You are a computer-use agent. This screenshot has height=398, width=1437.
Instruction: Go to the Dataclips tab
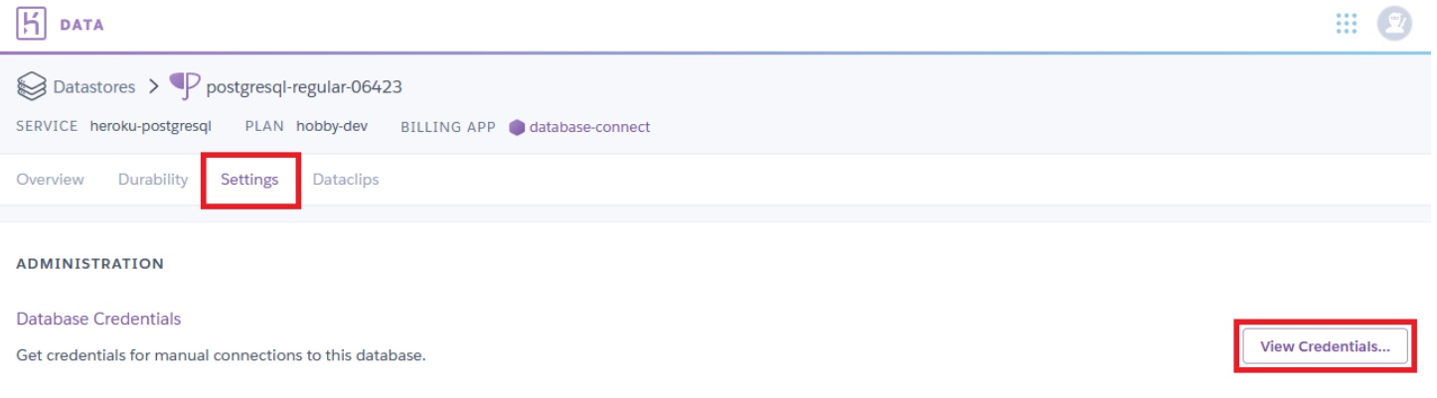346,180
